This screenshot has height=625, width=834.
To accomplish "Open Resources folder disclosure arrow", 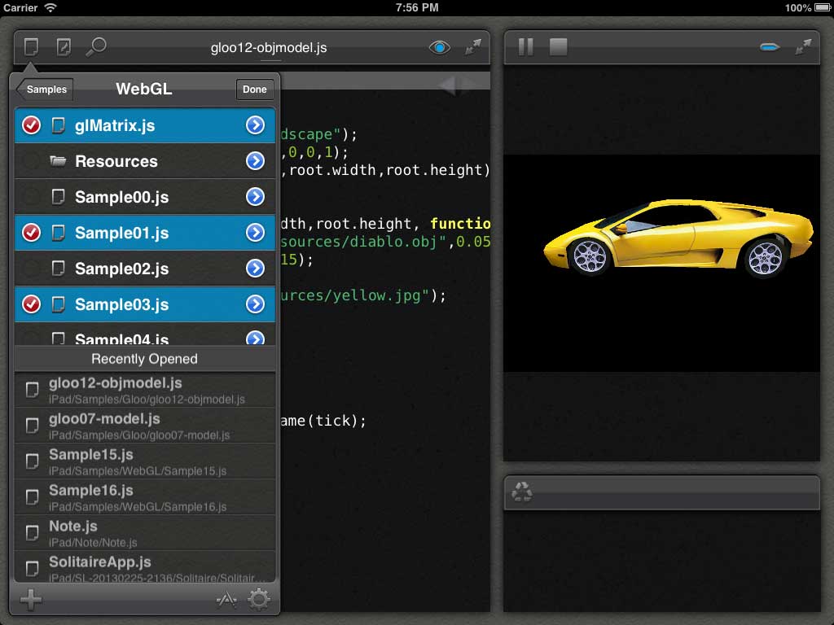I will (x=255, y=161).
